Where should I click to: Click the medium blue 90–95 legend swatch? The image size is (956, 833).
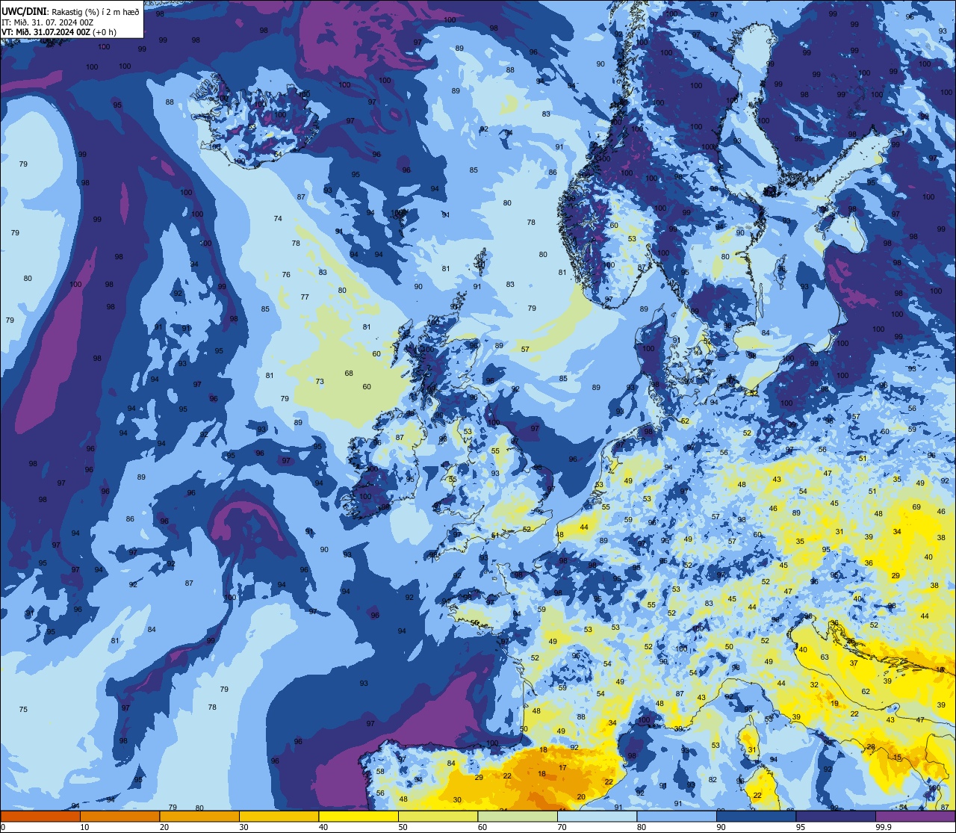click(756, 817)
